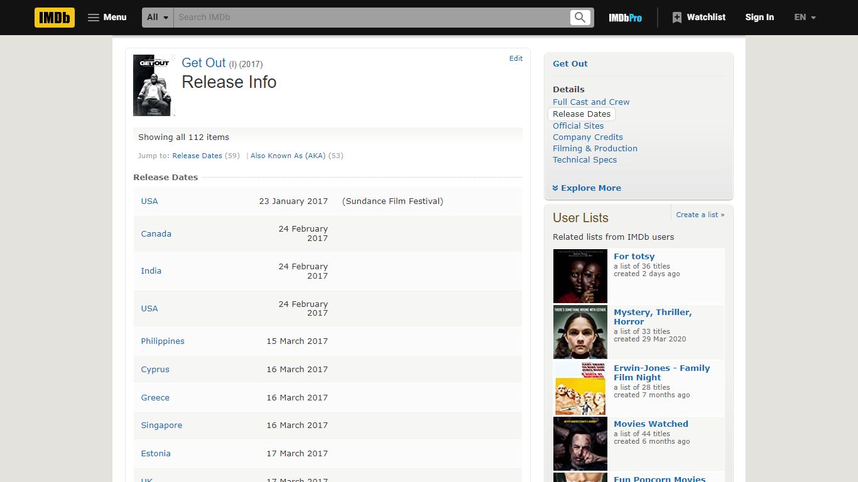The image size is (858, 482).
Task: Jump to Release Dates section
Action: [197, 156]
